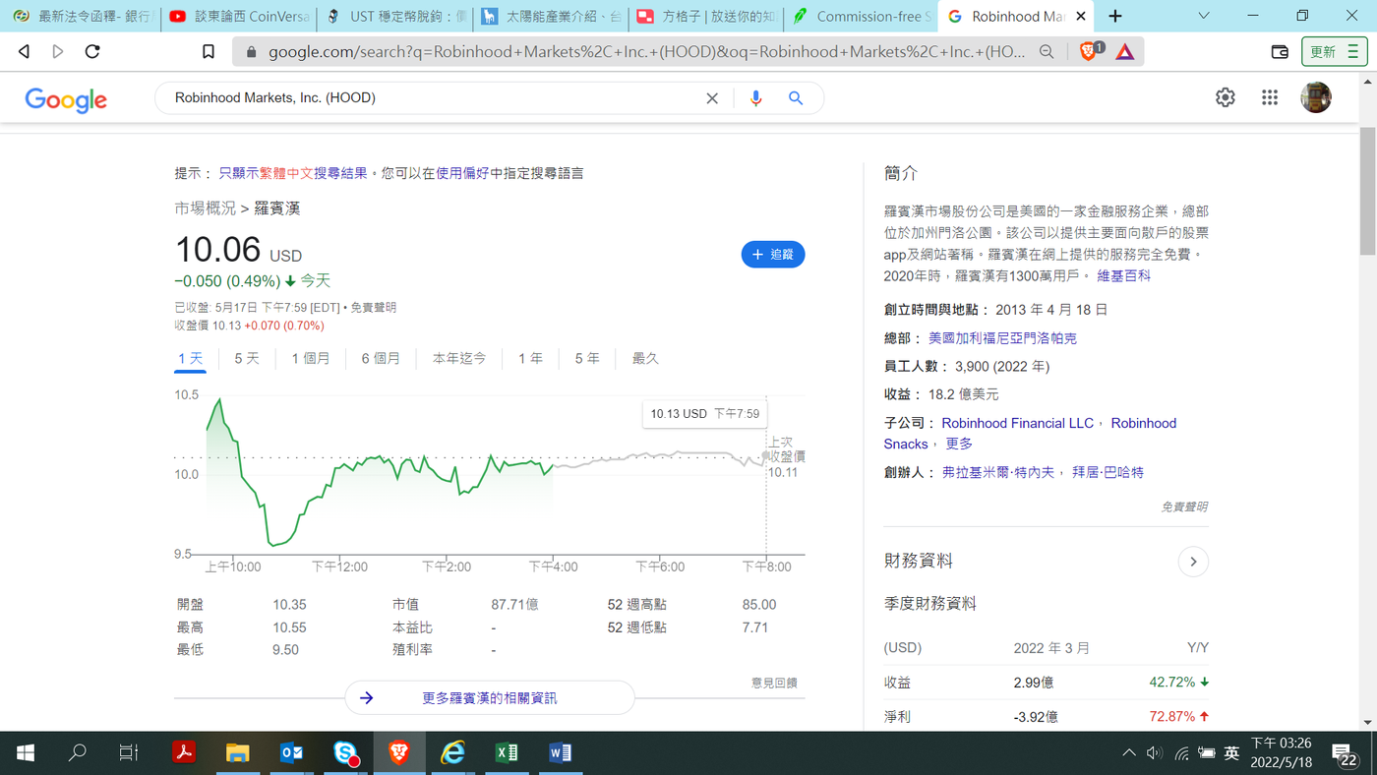Open the tab search dropdown arrow
Viewport: 1377px width, 775px height.
[1206, 17]
